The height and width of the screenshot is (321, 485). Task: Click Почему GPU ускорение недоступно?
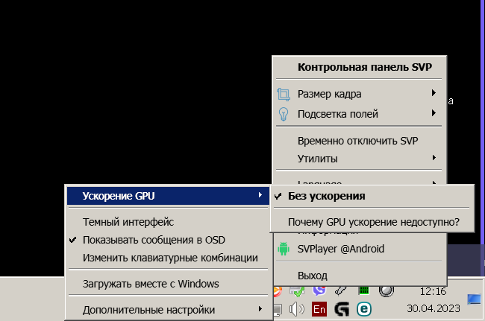(x=373, y=222)
